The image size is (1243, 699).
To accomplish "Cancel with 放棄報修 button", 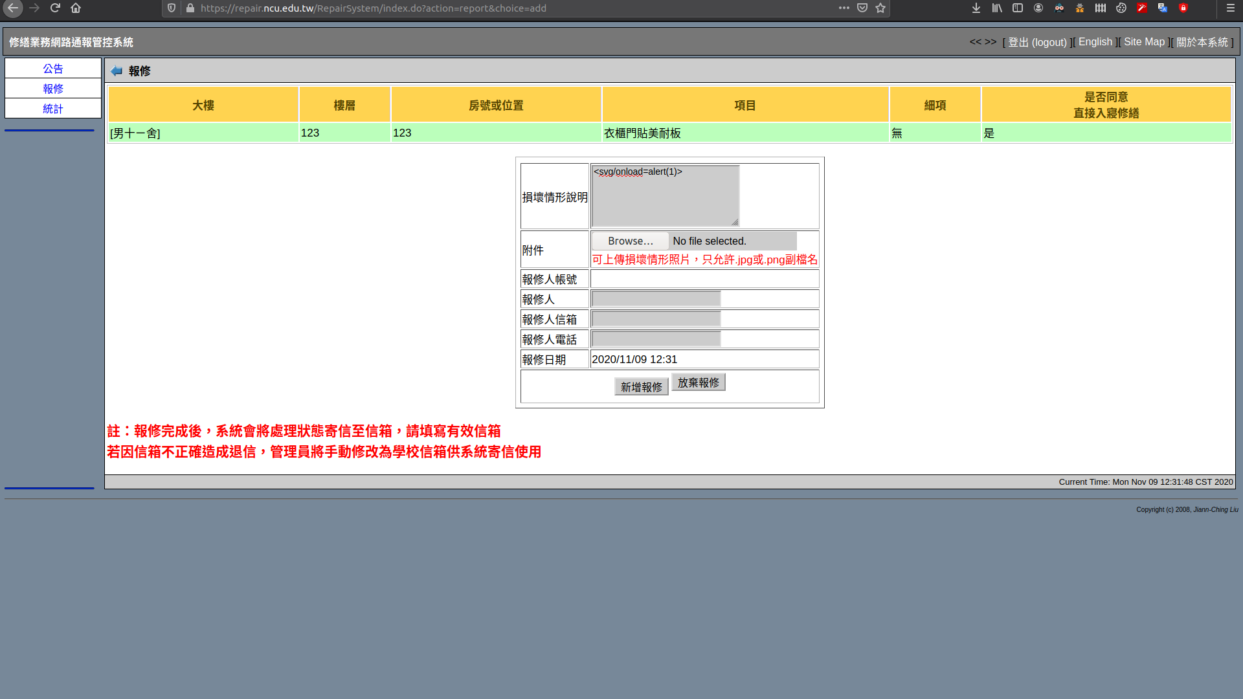I will click(x=698, y=383).
